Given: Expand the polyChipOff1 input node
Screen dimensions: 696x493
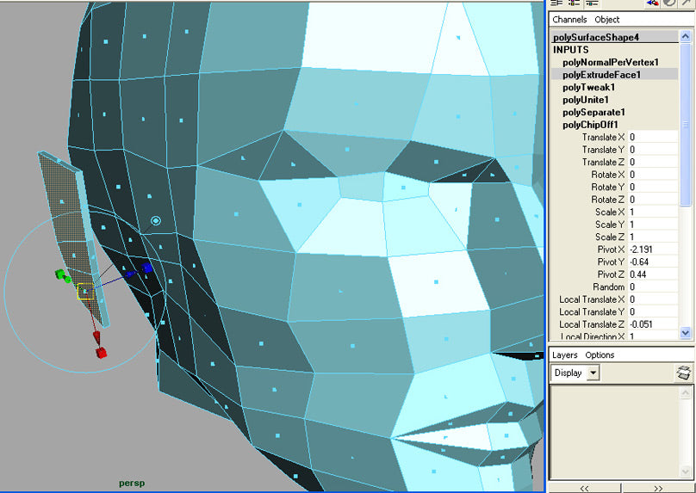Looking at the screenshot, I should click(x=590, y=125).
